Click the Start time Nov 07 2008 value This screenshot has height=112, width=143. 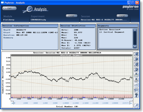37,32
